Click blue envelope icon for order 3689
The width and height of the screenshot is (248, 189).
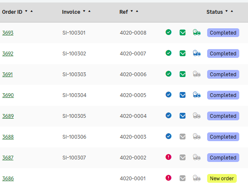183,116
